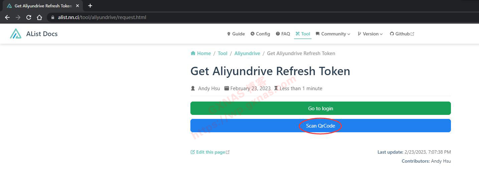Click the date February 23, 2023

coord(251,89)
